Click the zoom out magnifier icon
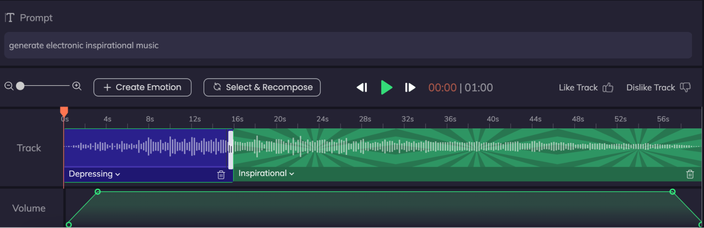The image size is (704, 228). [9, 86]
